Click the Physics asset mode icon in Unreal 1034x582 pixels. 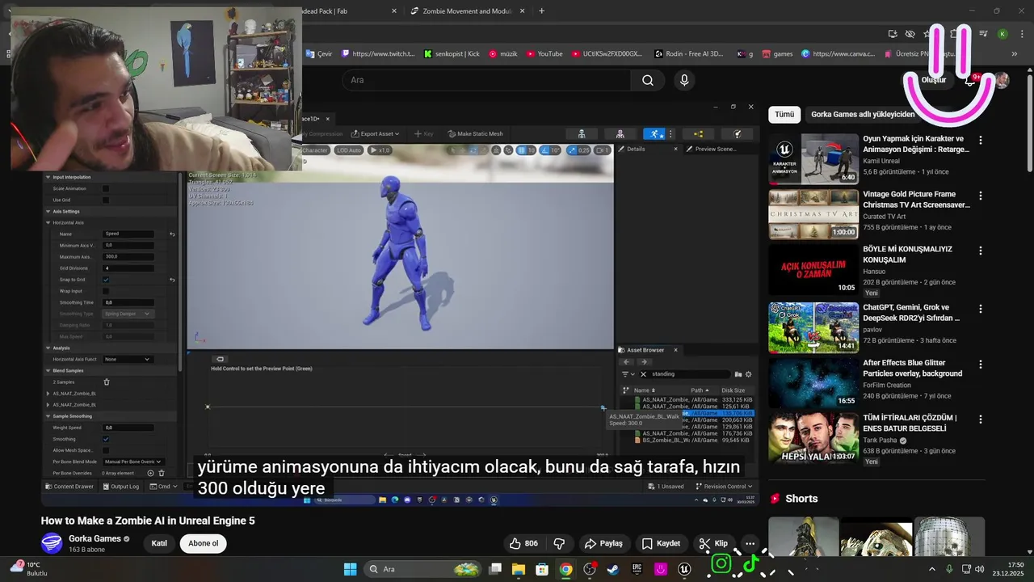click(737, 133)
